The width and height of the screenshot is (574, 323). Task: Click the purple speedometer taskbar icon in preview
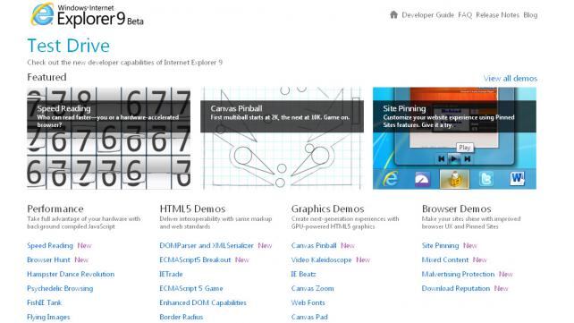pos(422,180)
